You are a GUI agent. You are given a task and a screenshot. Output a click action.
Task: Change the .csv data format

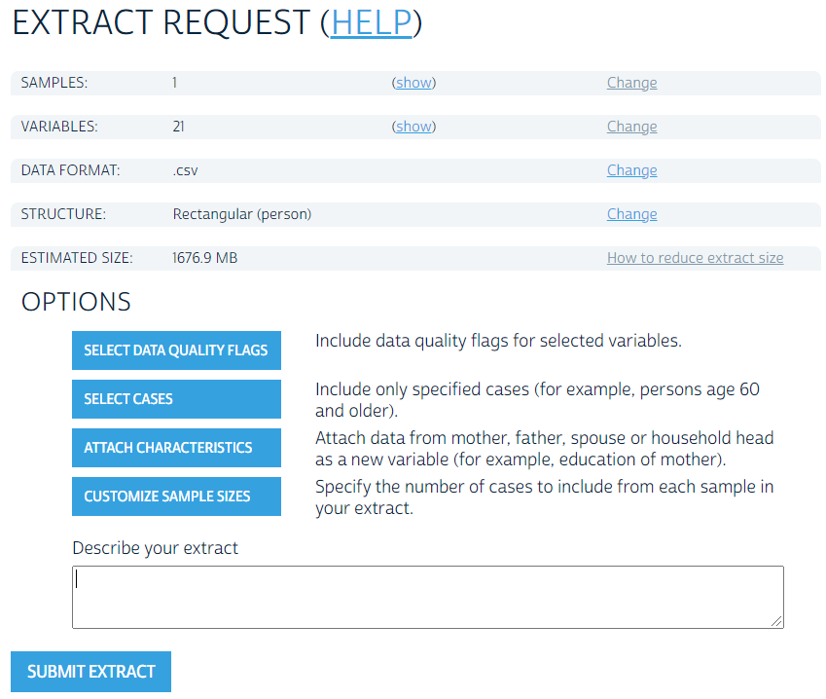631,170
